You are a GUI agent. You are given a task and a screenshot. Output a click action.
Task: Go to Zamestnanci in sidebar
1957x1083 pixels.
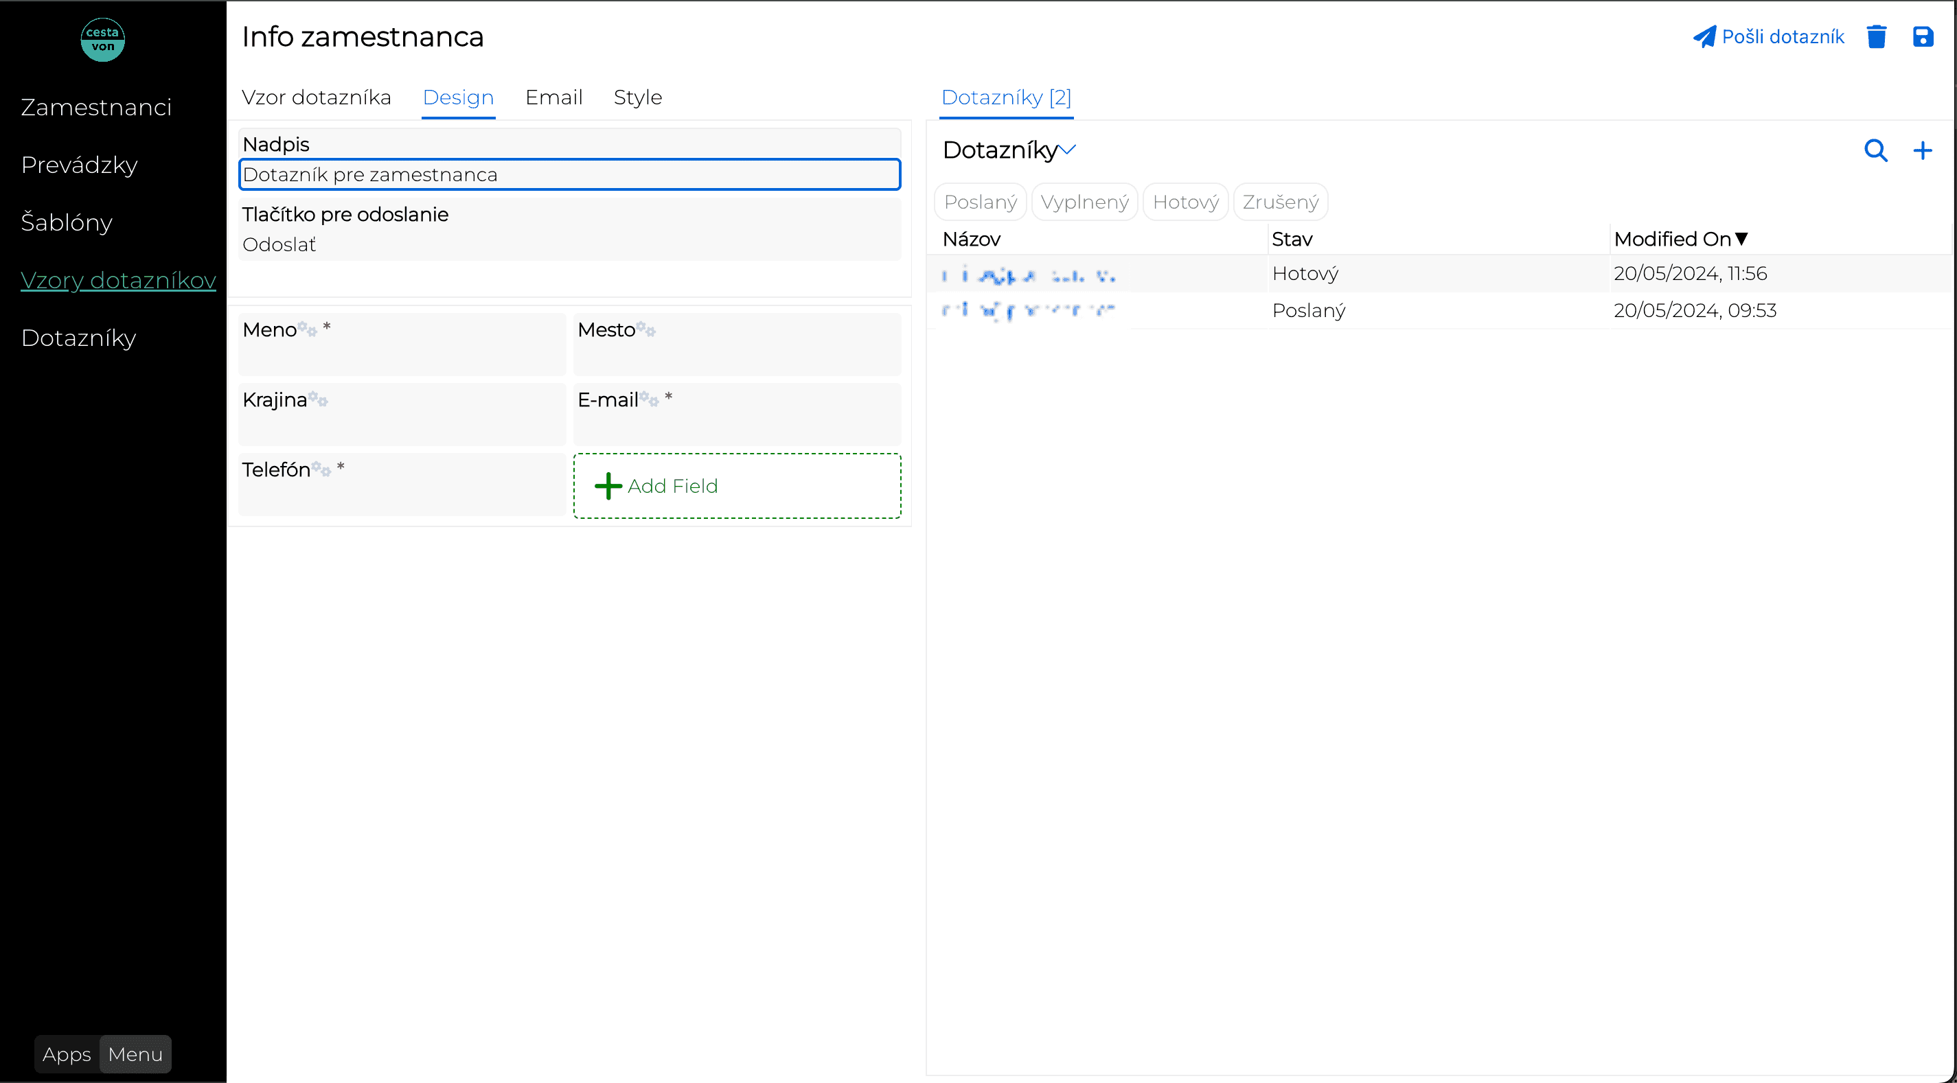(95, 107)
